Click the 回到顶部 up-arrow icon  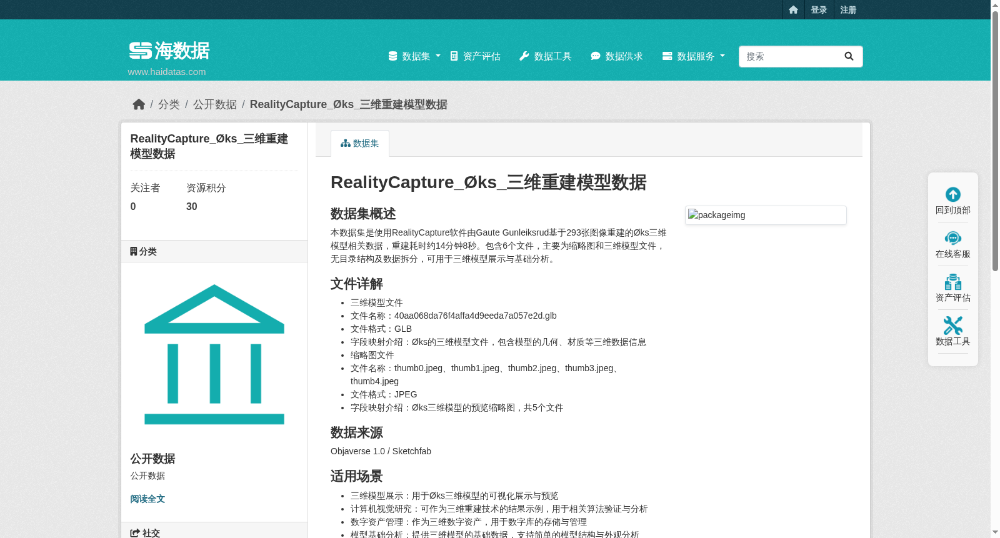[953, 194]
